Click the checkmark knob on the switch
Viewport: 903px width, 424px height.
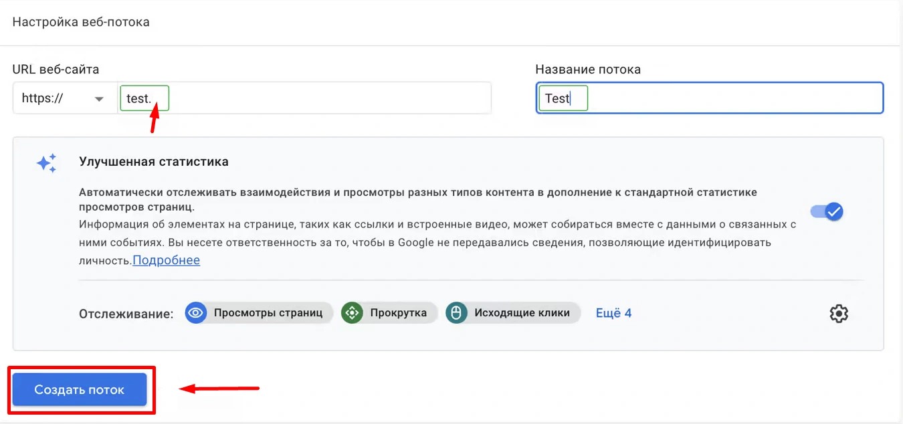pos(833,212)
